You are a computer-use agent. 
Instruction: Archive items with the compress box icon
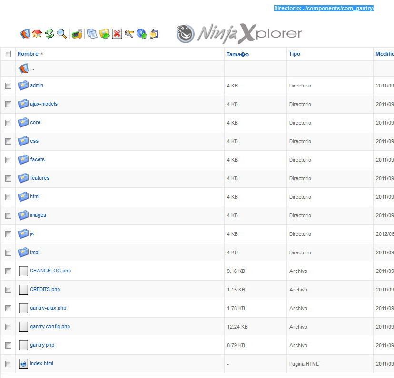tap(154, 34)
